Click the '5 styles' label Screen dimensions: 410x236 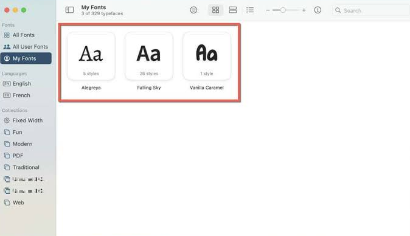(91, 74)
